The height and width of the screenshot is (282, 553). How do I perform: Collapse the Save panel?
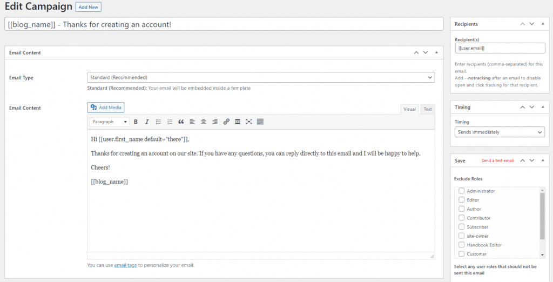pos(543,160)
